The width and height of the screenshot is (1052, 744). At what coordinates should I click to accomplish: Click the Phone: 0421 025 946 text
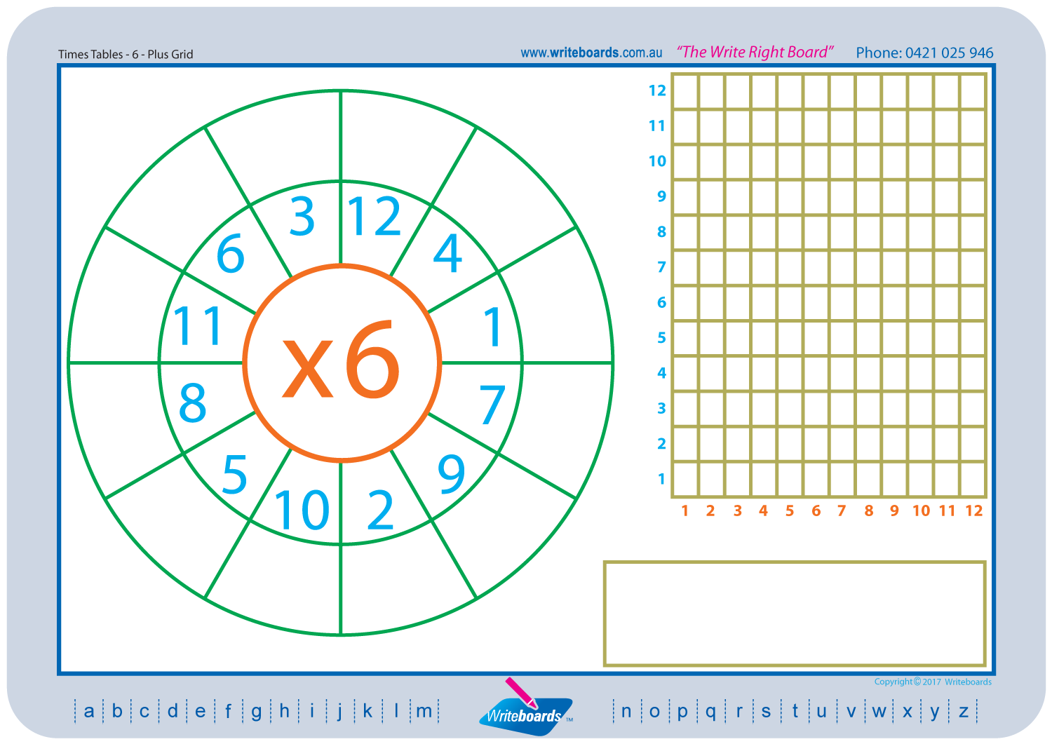(924, 53)
